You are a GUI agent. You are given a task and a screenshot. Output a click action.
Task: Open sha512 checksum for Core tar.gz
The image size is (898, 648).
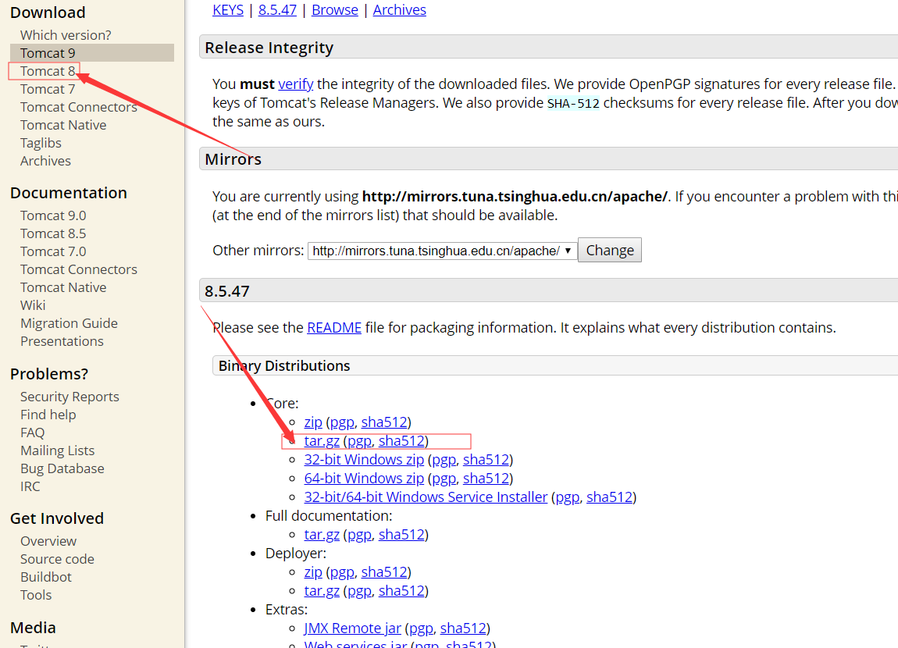click(401, 441)
